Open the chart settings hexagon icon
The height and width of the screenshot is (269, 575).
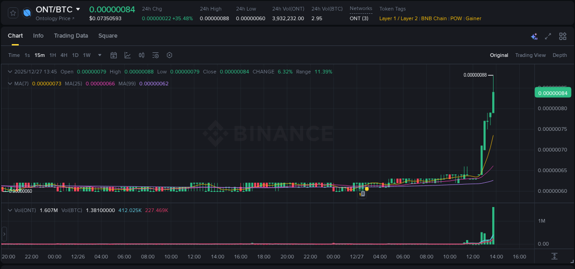click(169, 55)
